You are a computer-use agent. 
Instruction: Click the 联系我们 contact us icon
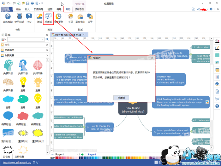click(80, 18)
